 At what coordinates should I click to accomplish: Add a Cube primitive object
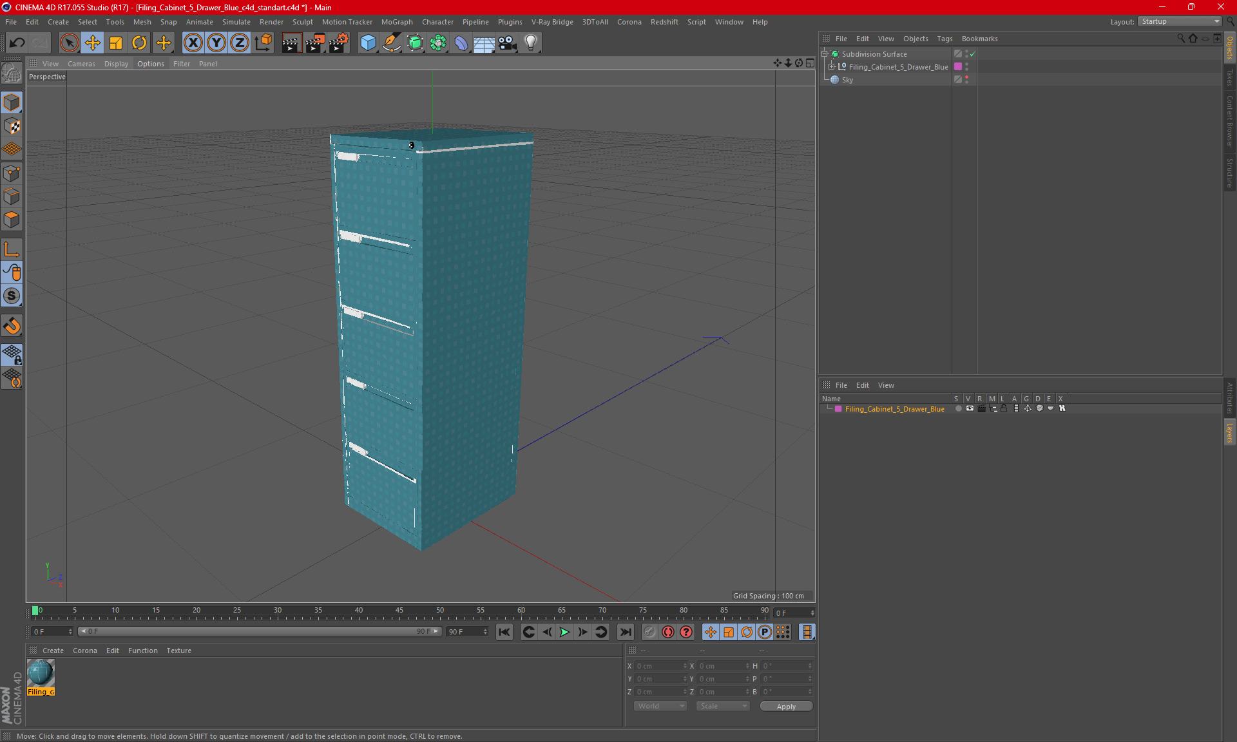[368, 43]
